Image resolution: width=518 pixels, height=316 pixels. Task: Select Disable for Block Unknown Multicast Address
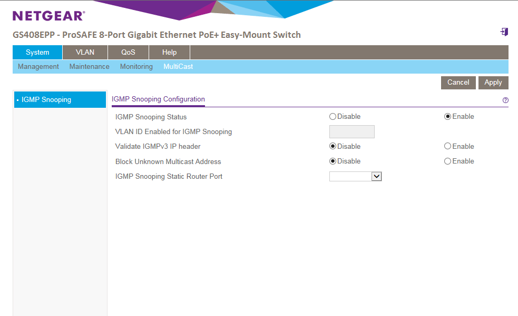pos(333,161)
